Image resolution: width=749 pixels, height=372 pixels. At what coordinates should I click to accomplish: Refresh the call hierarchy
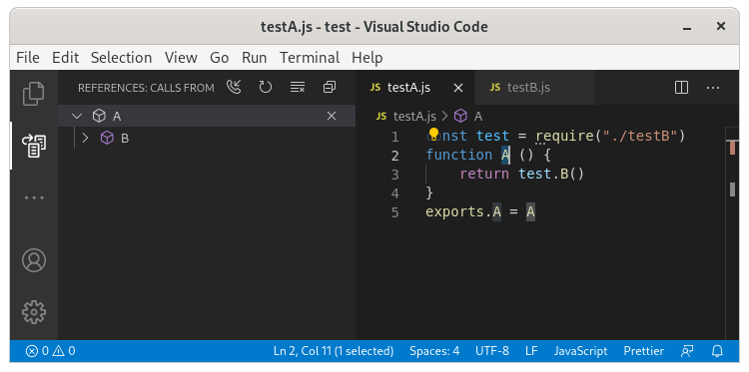[x=265, y=88]
